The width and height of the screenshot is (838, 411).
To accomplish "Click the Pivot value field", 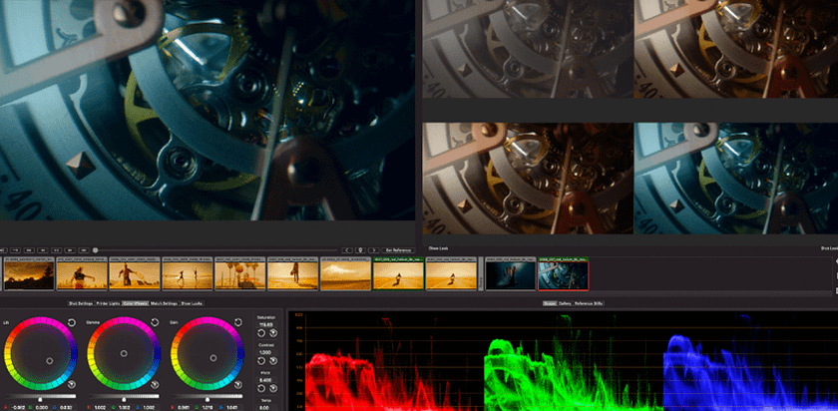I will pyautogui.click(x=266, y=380).
